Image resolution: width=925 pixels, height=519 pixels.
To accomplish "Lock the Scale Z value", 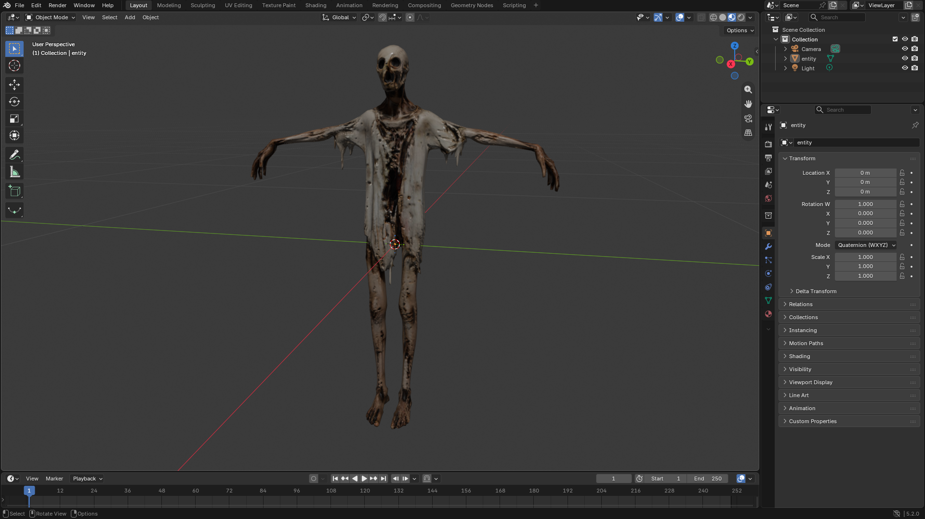I will click(902, 276).
